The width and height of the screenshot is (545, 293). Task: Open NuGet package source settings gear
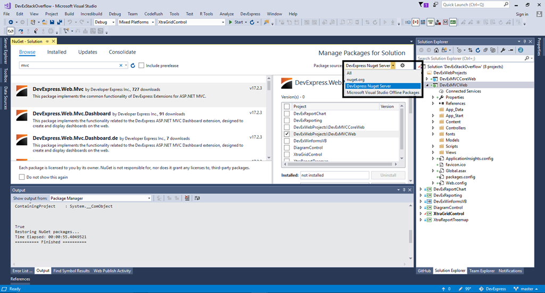402,65
